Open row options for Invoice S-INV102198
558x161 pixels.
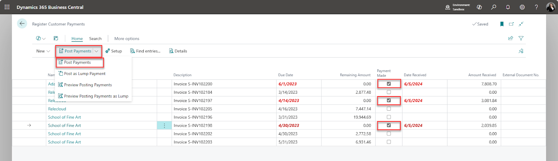coord(164,125)
